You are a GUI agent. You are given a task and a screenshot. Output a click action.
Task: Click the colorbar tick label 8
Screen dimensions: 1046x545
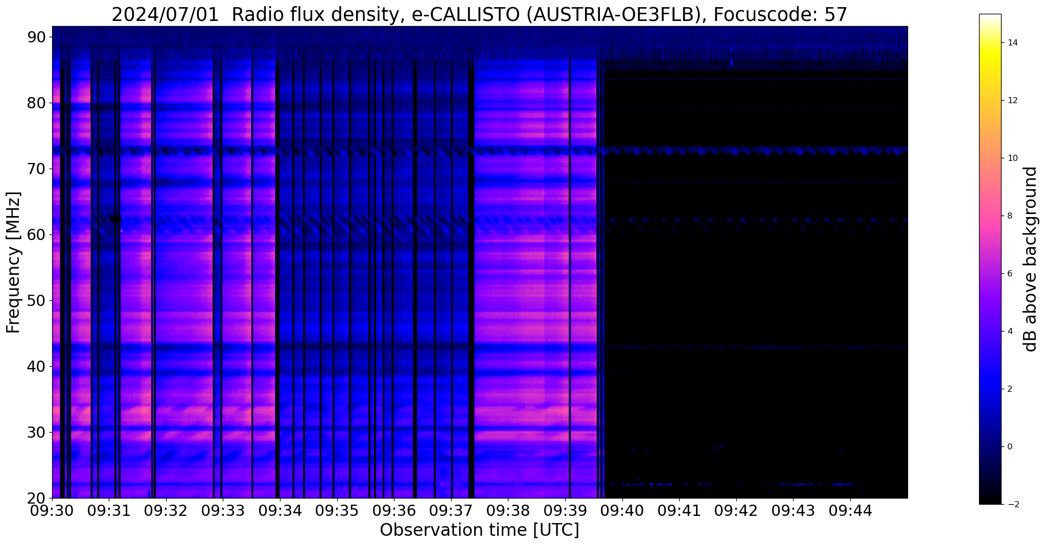pos(1009,216)
